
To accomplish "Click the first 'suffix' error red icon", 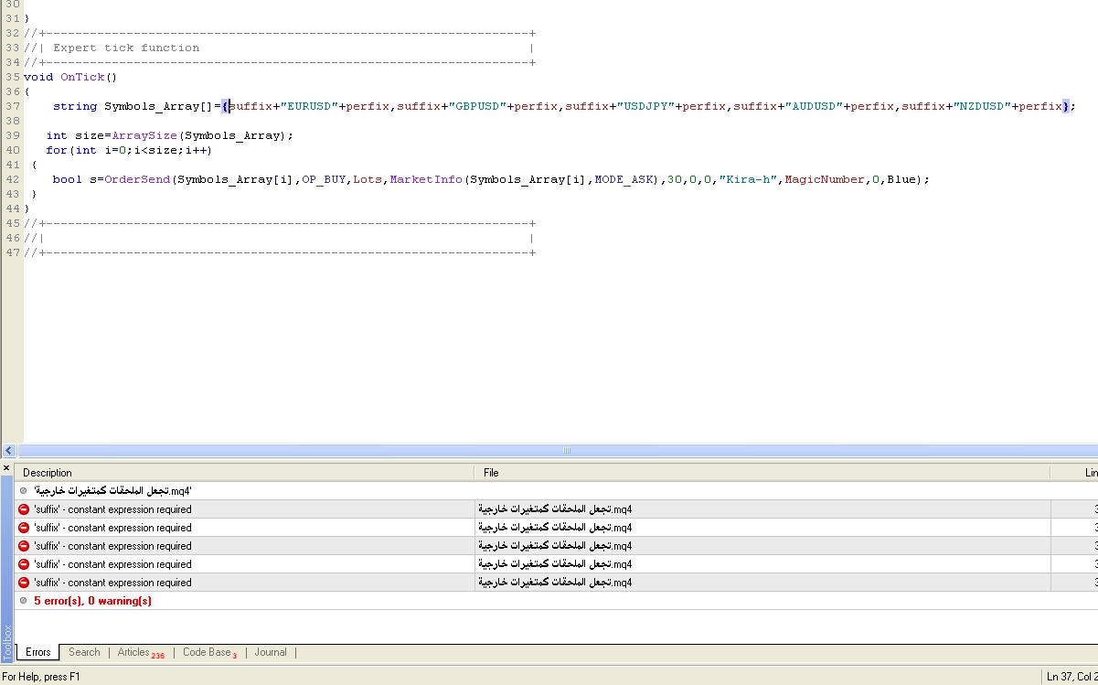I will (24, 509).
